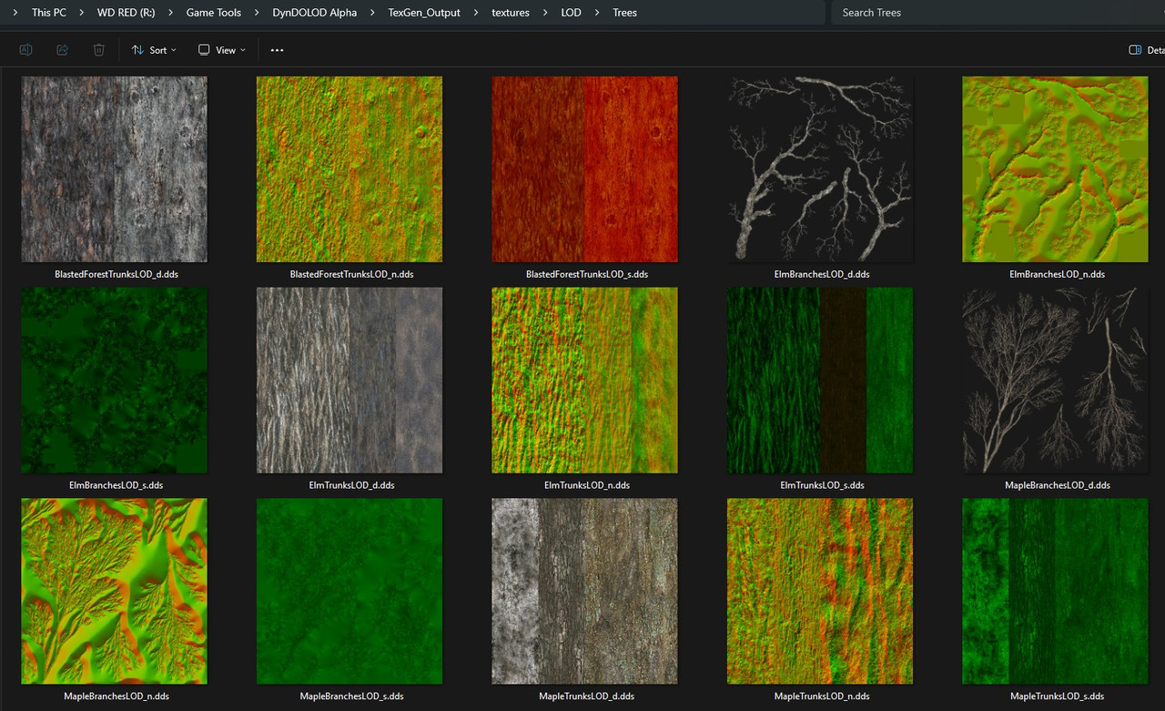This screenshot has height=711, width=1165.
Task: Click This PC in the address bar
Action: (x=48, y=13)
